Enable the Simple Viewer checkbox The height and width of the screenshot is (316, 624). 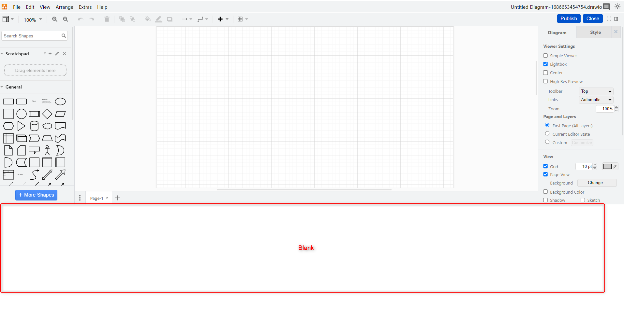pos(545,56)
